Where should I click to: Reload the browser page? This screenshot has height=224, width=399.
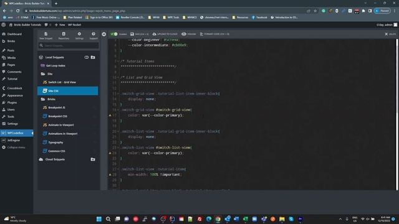pyautogui.click(x=18, y=11)
